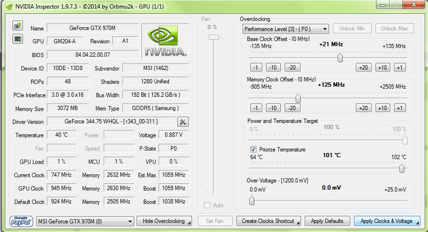428x232 pixels.
Task: Click the Base Clock Offset slider handle
Action: [340, 58]
